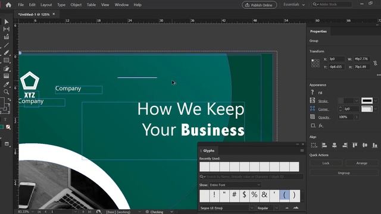Select the Selection tool arrow
Screen dimensions: 381x214
7,22
